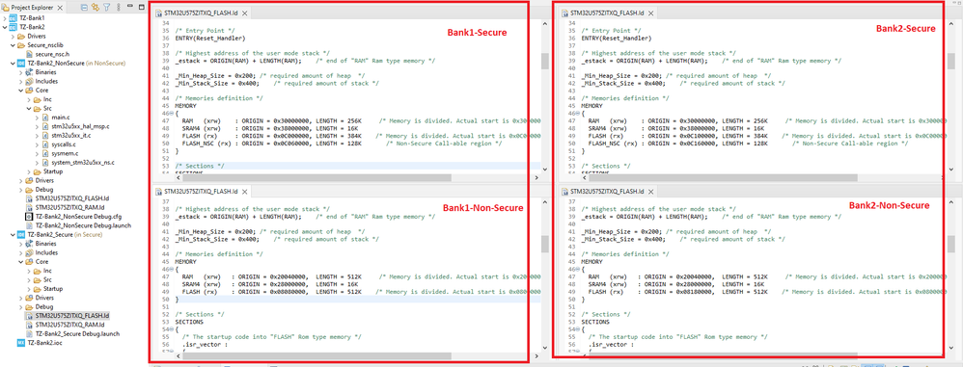Click the MX icon of TZ-Bank2.ioc
This screenshot has width=963, height=367.
21,343
